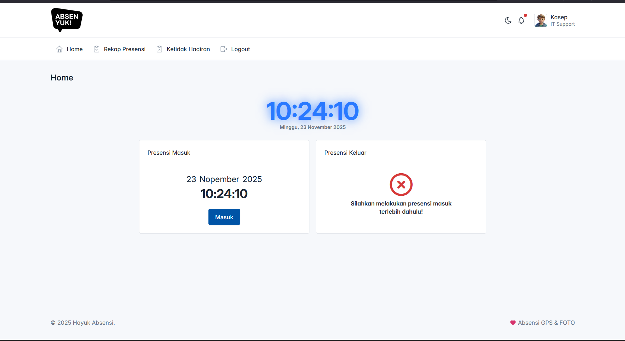Image resolution: width=625 pixels, height=341 pixels.
Task: Click the Home house icon
Action: pos(59,49)
